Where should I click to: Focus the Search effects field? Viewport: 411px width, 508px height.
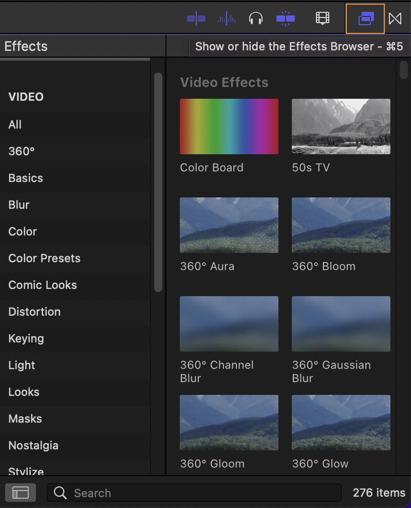point(194,493)
